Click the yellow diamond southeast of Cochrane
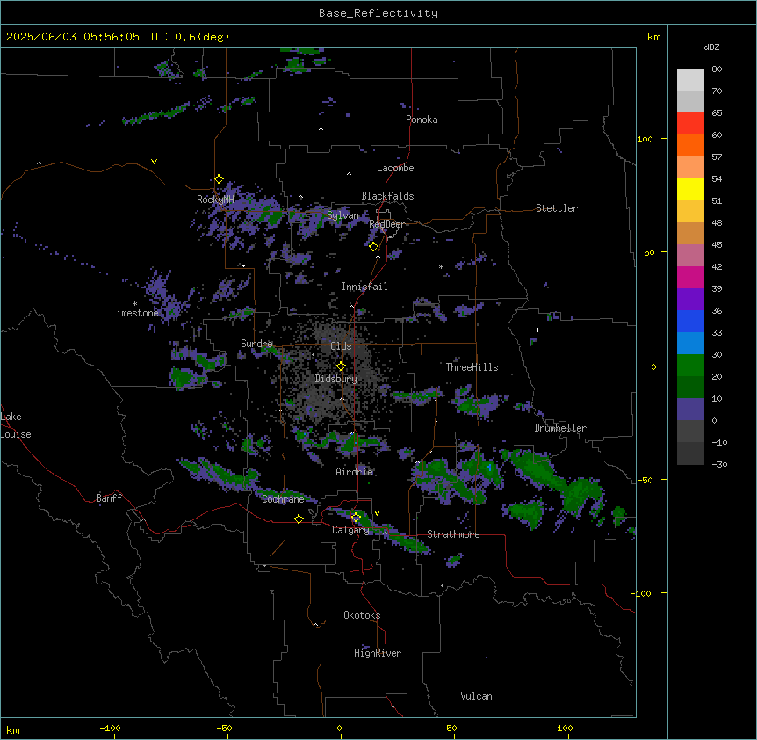Screen dimensions: 757x740 (x=299, y=519)
